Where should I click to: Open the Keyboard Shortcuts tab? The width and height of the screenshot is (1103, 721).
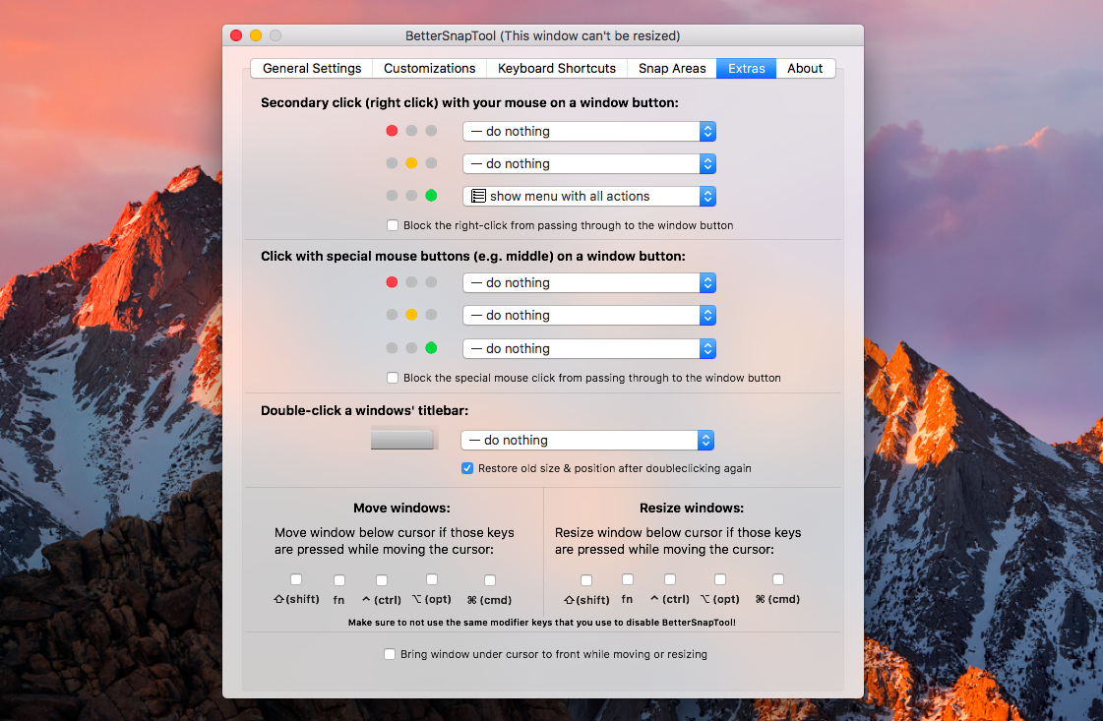(556, 68)
